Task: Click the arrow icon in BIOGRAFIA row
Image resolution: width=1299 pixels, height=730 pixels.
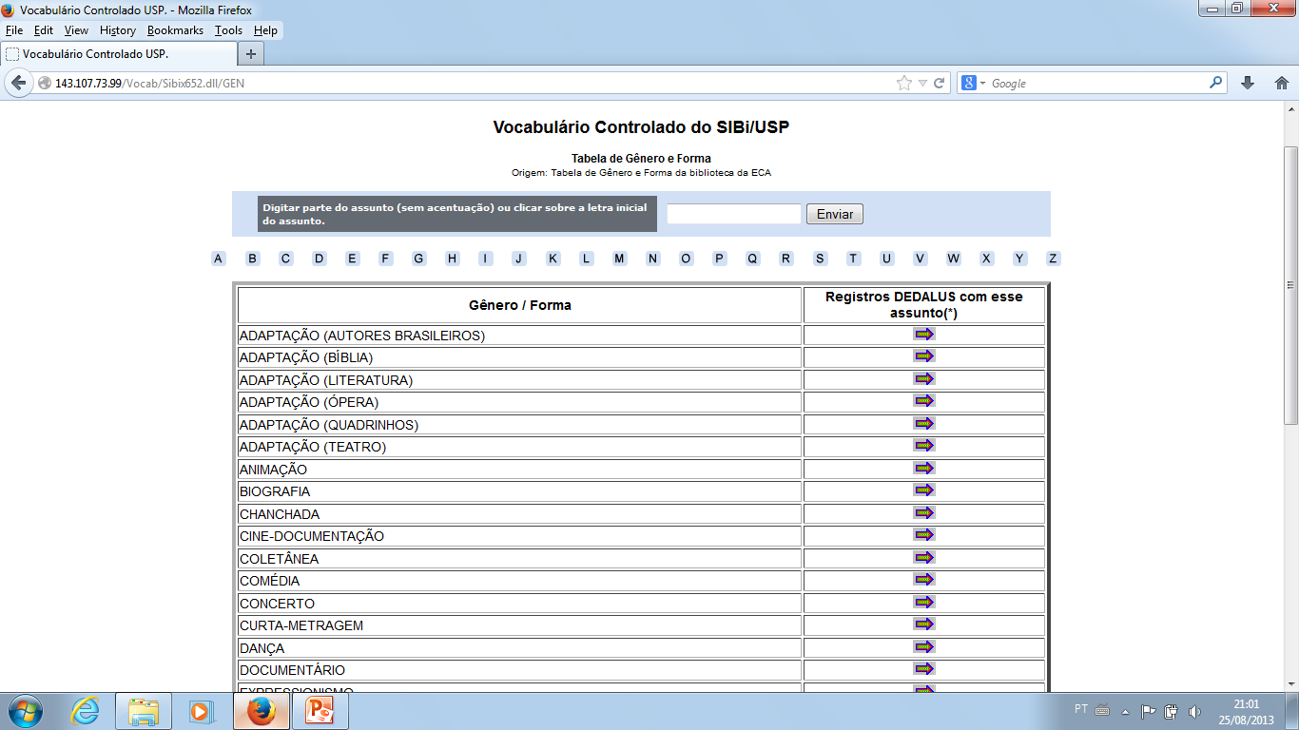Action: coord(924,490)
